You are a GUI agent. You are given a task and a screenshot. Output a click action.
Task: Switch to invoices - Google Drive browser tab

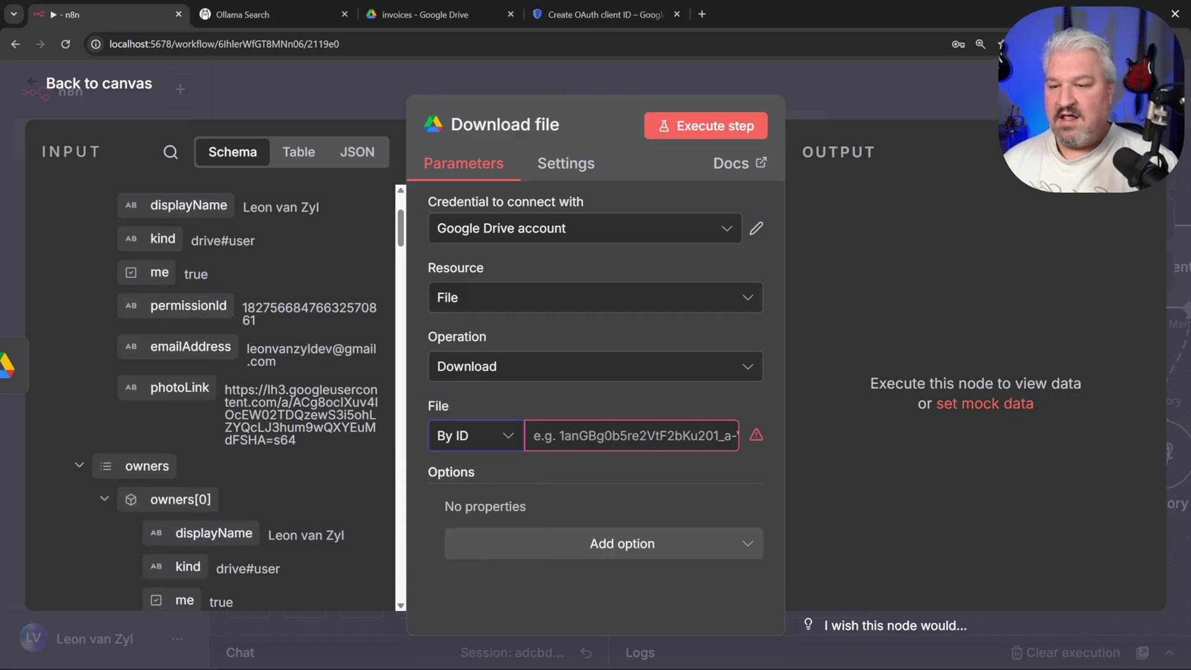pyautogui.click(x=425, y=14)
